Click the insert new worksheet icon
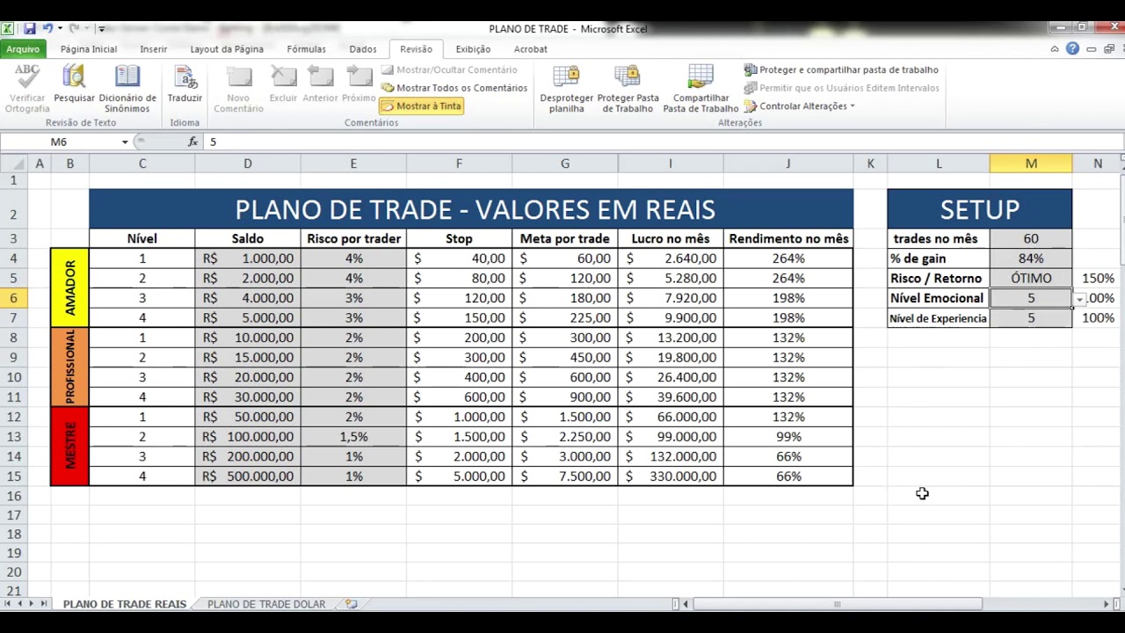This screenshot has width=1125, height=633. click(351, 604)
